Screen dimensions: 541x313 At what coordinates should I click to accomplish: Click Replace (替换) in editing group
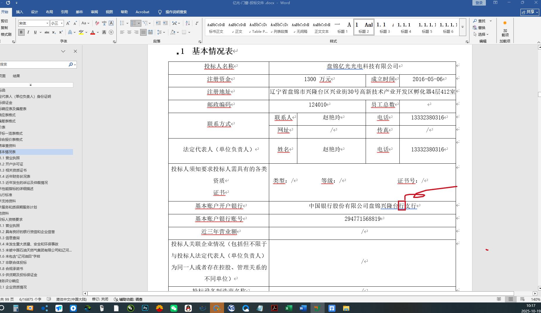tap(479, 28)
